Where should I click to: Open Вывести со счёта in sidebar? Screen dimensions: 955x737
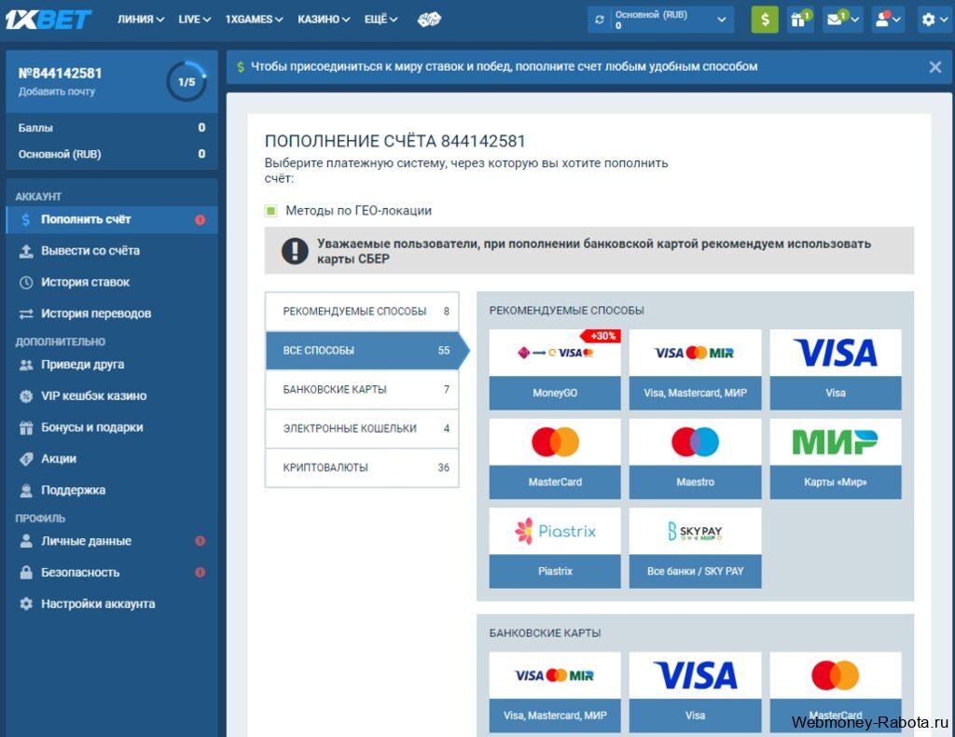click(112, 251)
